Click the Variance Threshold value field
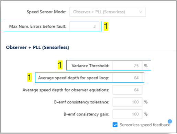This screenshot has width=177, height=134. 128,66
